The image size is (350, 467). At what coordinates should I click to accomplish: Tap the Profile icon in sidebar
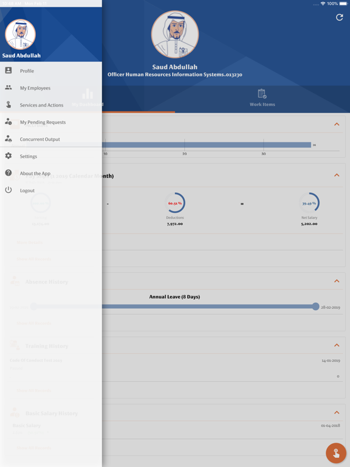click(9, 71)
